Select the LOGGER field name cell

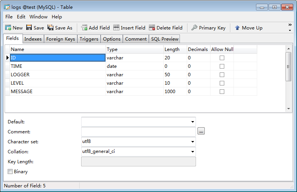point(57,75)
